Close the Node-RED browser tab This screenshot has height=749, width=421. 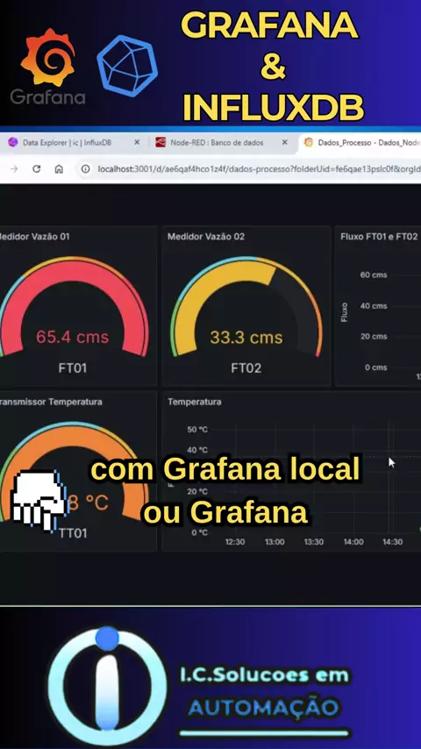[x=285, y=142]
